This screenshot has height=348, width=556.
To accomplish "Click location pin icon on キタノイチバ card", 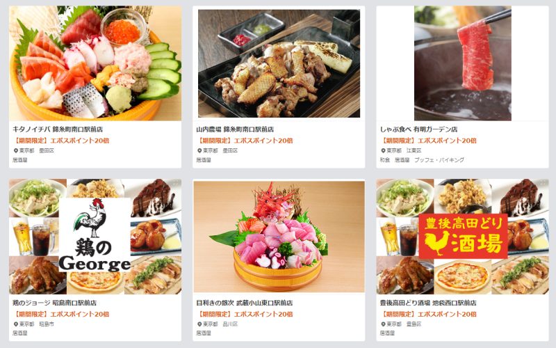I will pyautogui.click(x=15, y=150).
